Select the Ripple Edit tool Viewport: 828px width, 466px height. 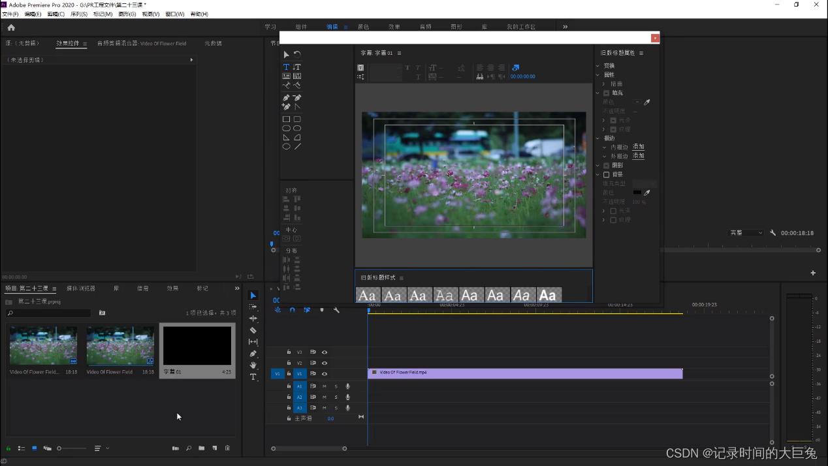tap(253, 318)
